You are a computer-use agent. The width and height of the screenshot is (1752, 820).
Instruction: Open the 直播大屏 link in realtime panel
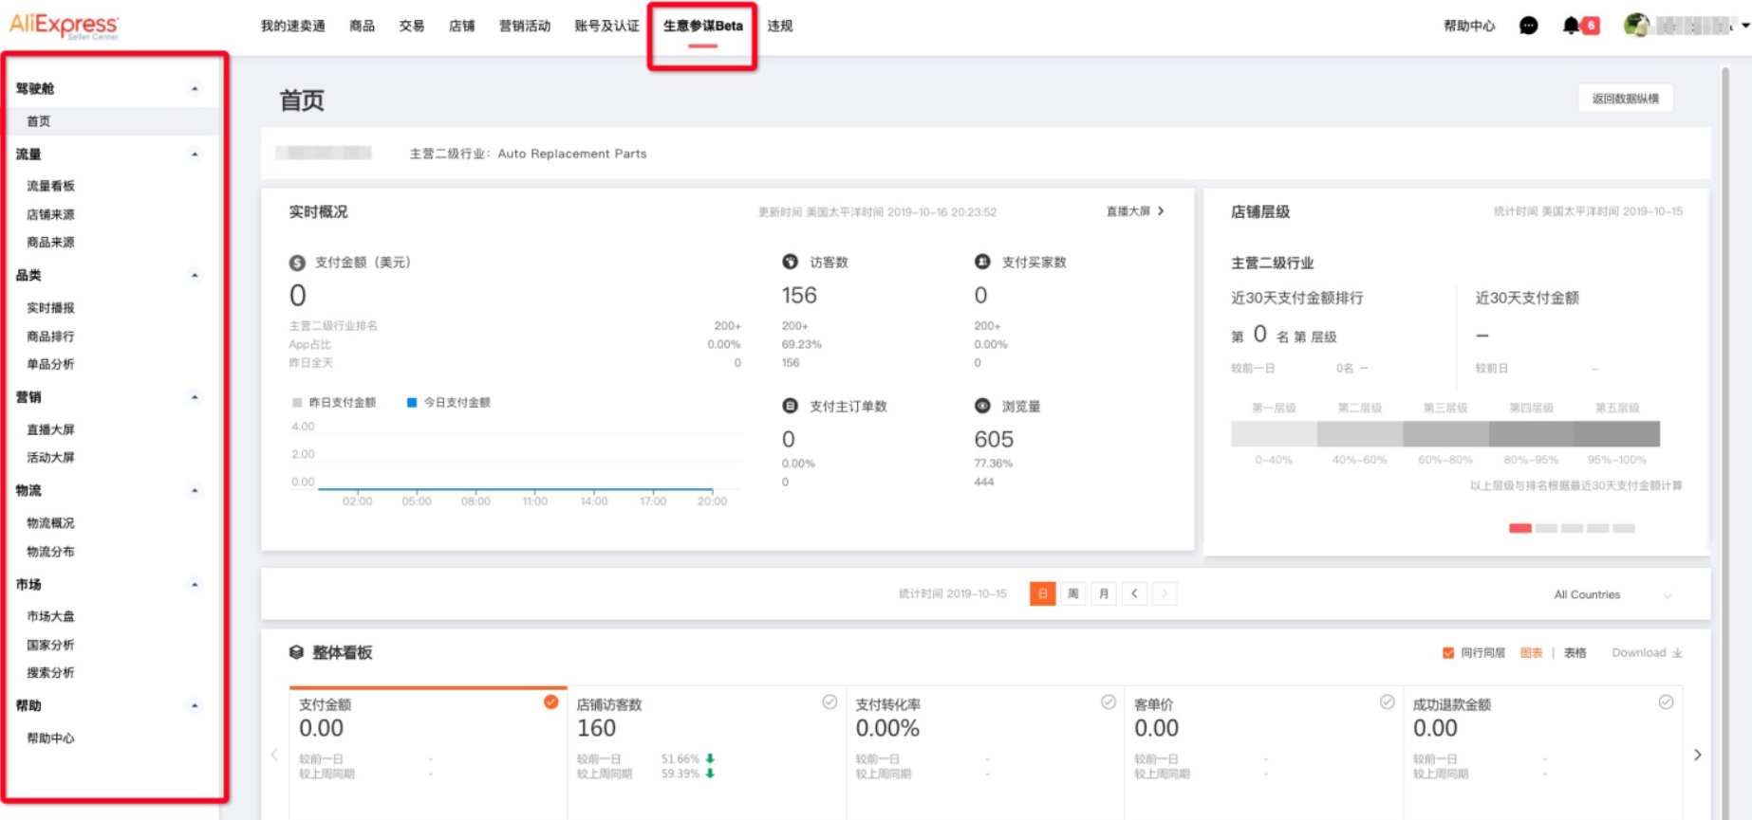1134,211
